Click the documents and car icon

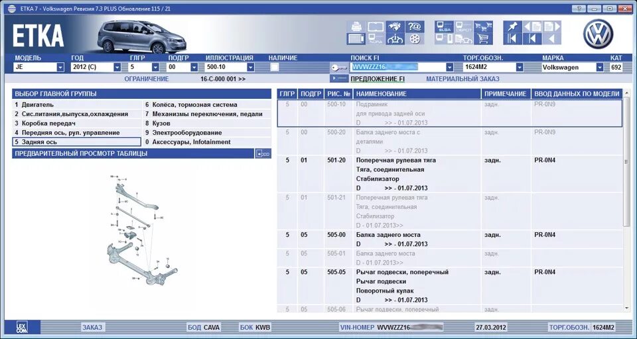[x=464, y=39]
